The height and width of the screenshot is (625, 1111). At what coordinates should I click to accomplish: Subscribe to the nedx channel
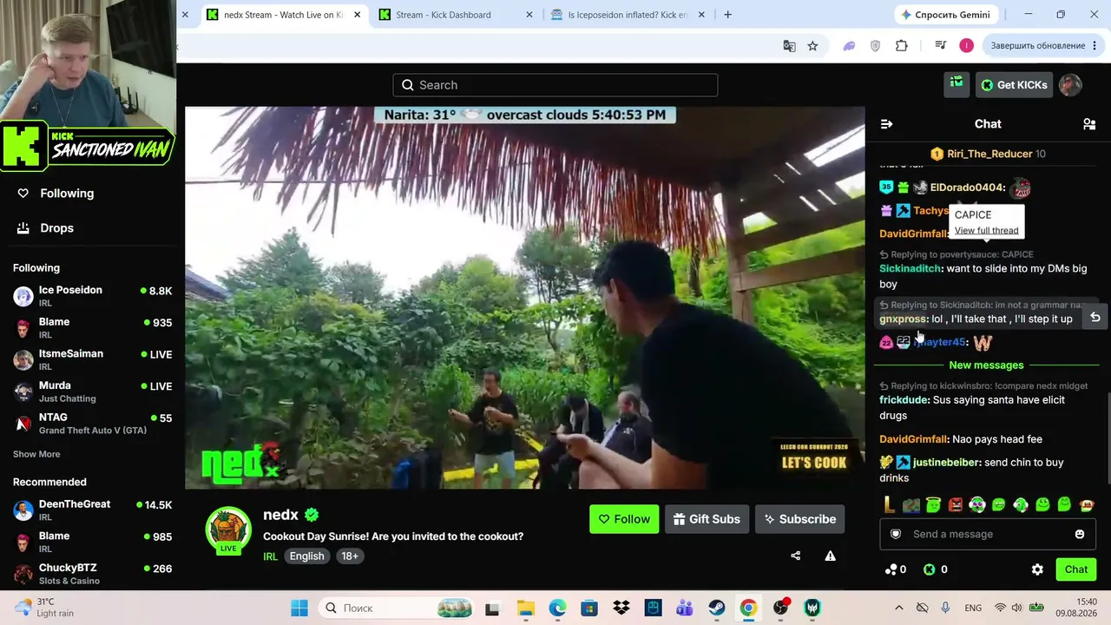(x=799, y=519)
